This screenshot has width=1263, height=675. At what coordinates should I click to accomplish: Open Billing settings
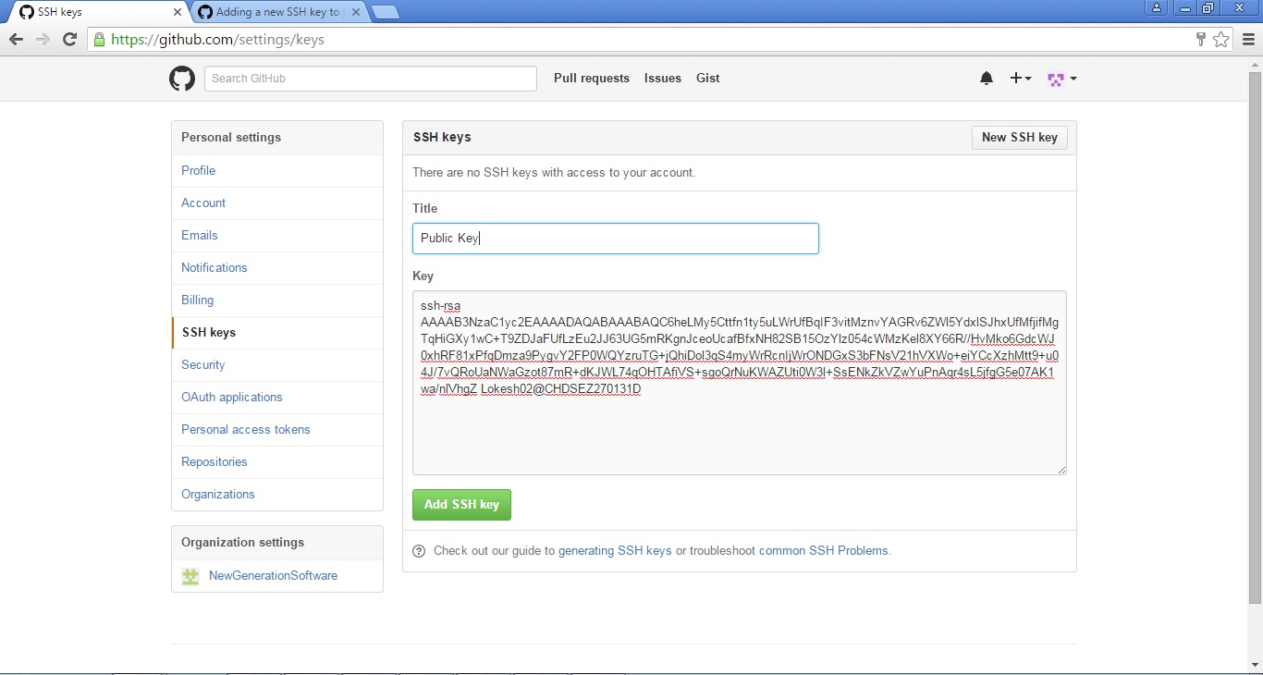tap(277, 301)
